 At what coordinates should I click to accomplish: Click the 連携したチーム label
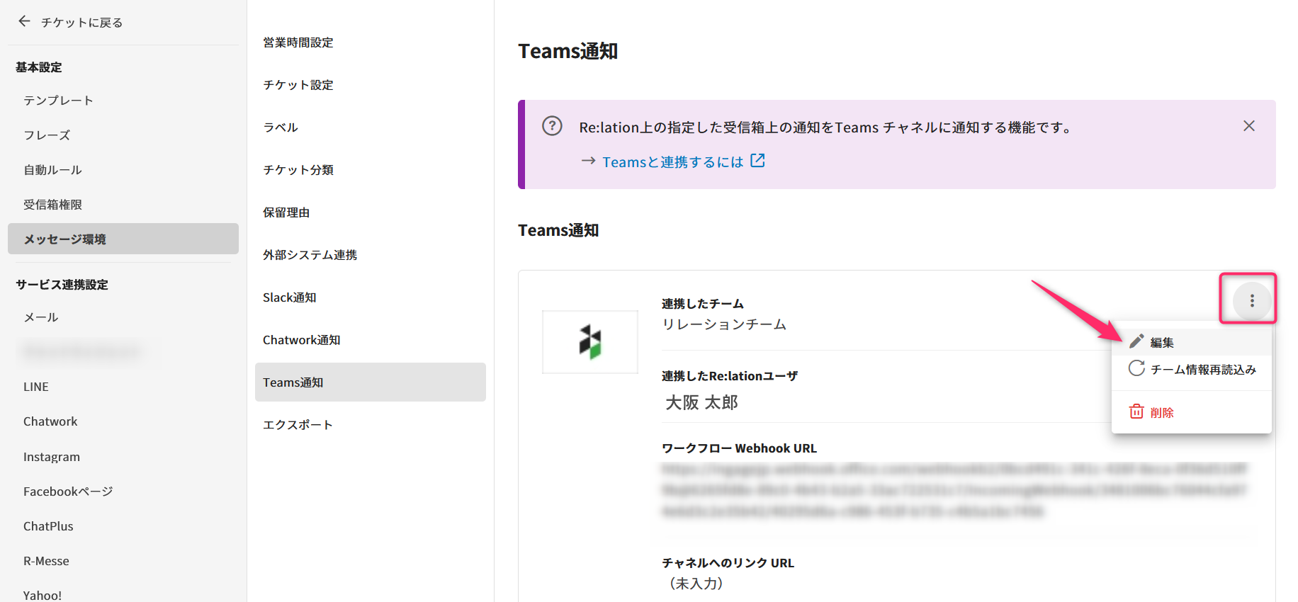click(x=702, y=304)
